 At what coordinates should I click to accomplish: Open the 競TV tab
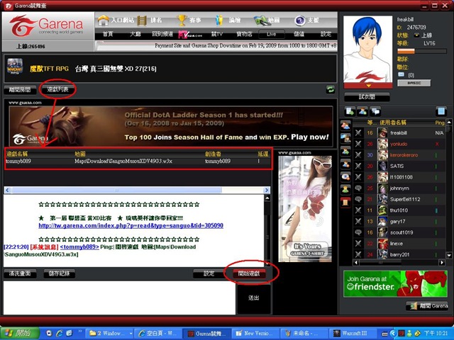(x=217, y=34)
